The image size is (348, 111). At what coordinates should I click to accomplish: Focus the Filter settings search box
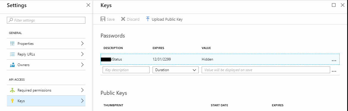[x=46, y=20]
